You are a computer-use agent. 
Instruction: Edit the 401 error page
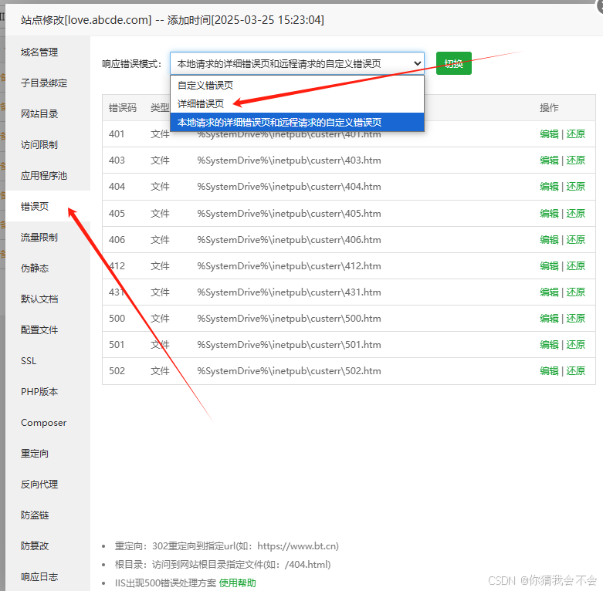coord(549,134)
